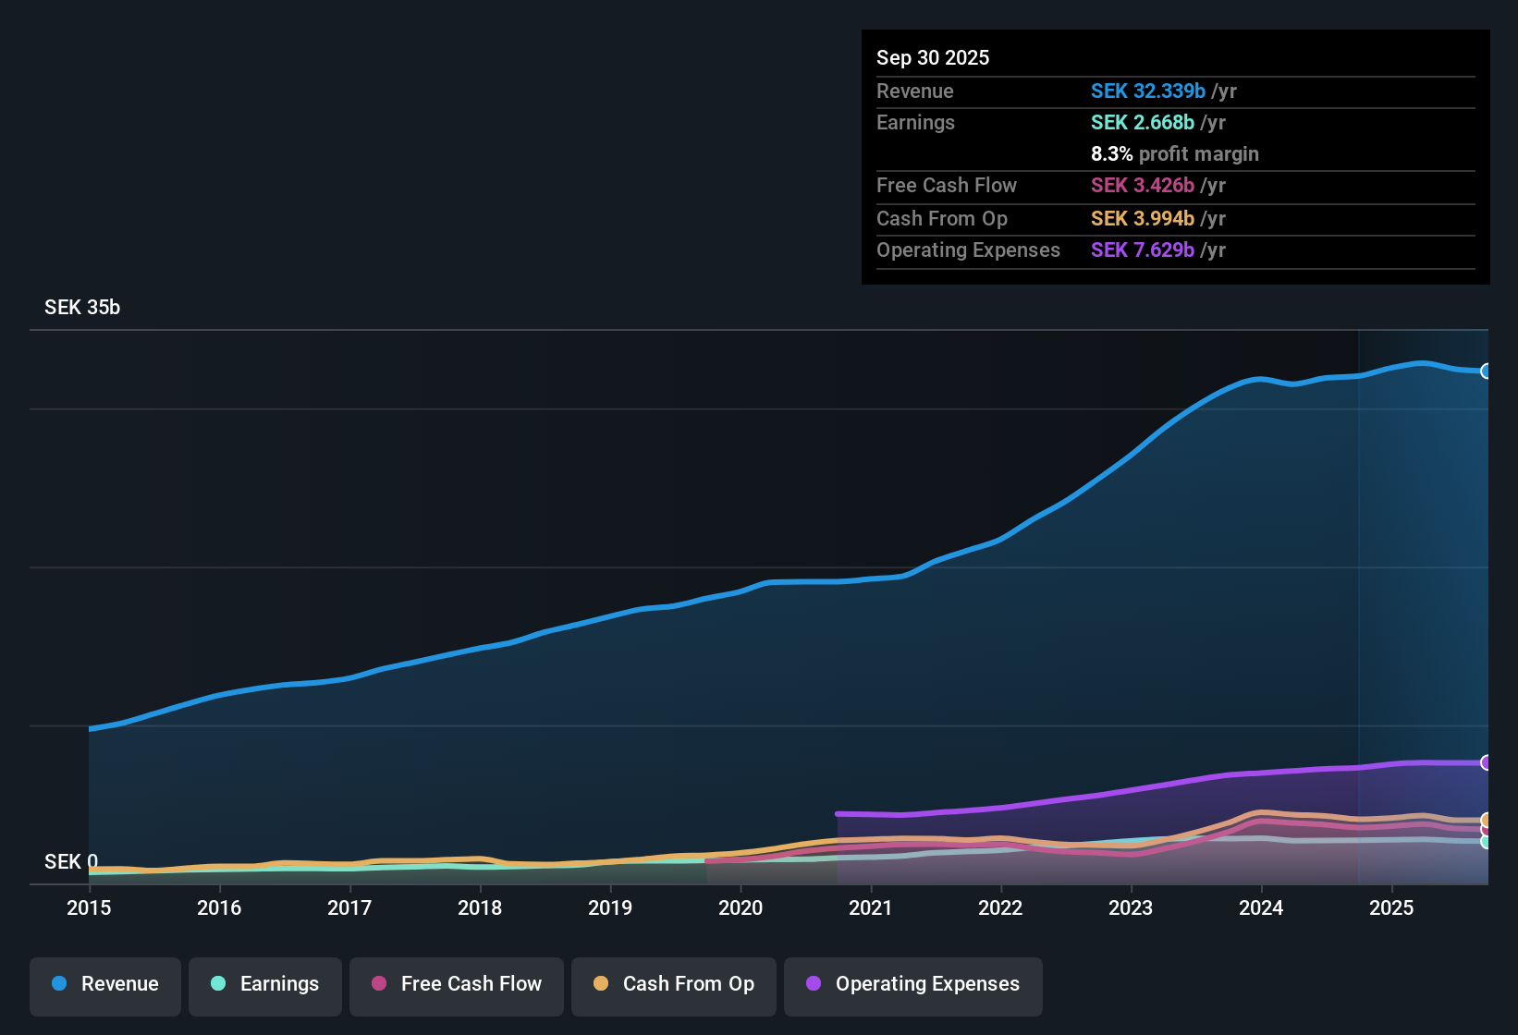1518x1035 pixels.
Task: Click the Earnings row label in tooltip
Action: pos(915,122)
